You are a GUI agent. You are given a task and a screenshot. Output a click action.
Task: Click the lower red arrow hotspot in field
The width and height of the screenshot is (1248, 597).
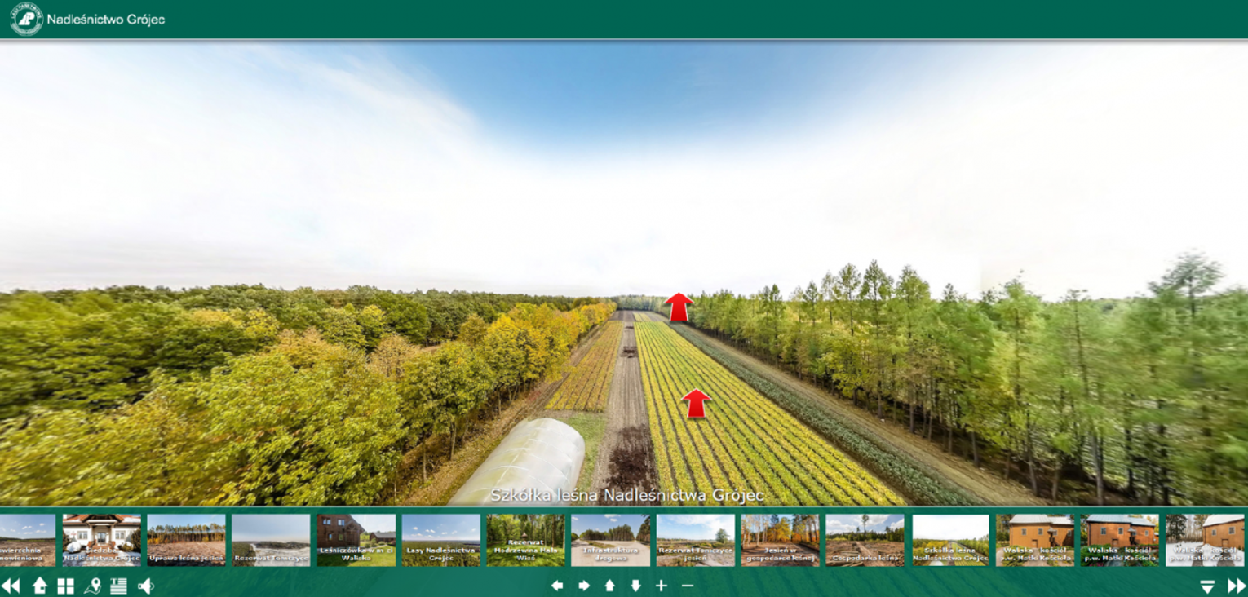click(x=696, y=403)
